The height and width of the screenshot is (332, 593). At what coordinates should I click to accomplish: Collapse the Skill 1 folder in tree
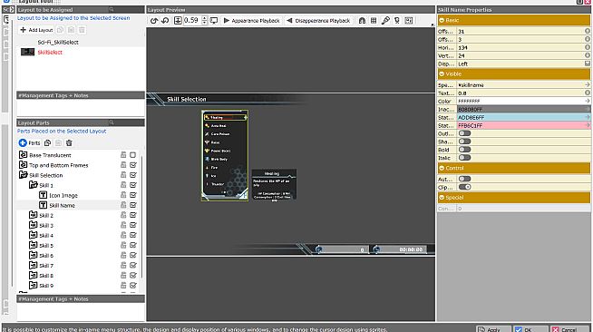34,185
